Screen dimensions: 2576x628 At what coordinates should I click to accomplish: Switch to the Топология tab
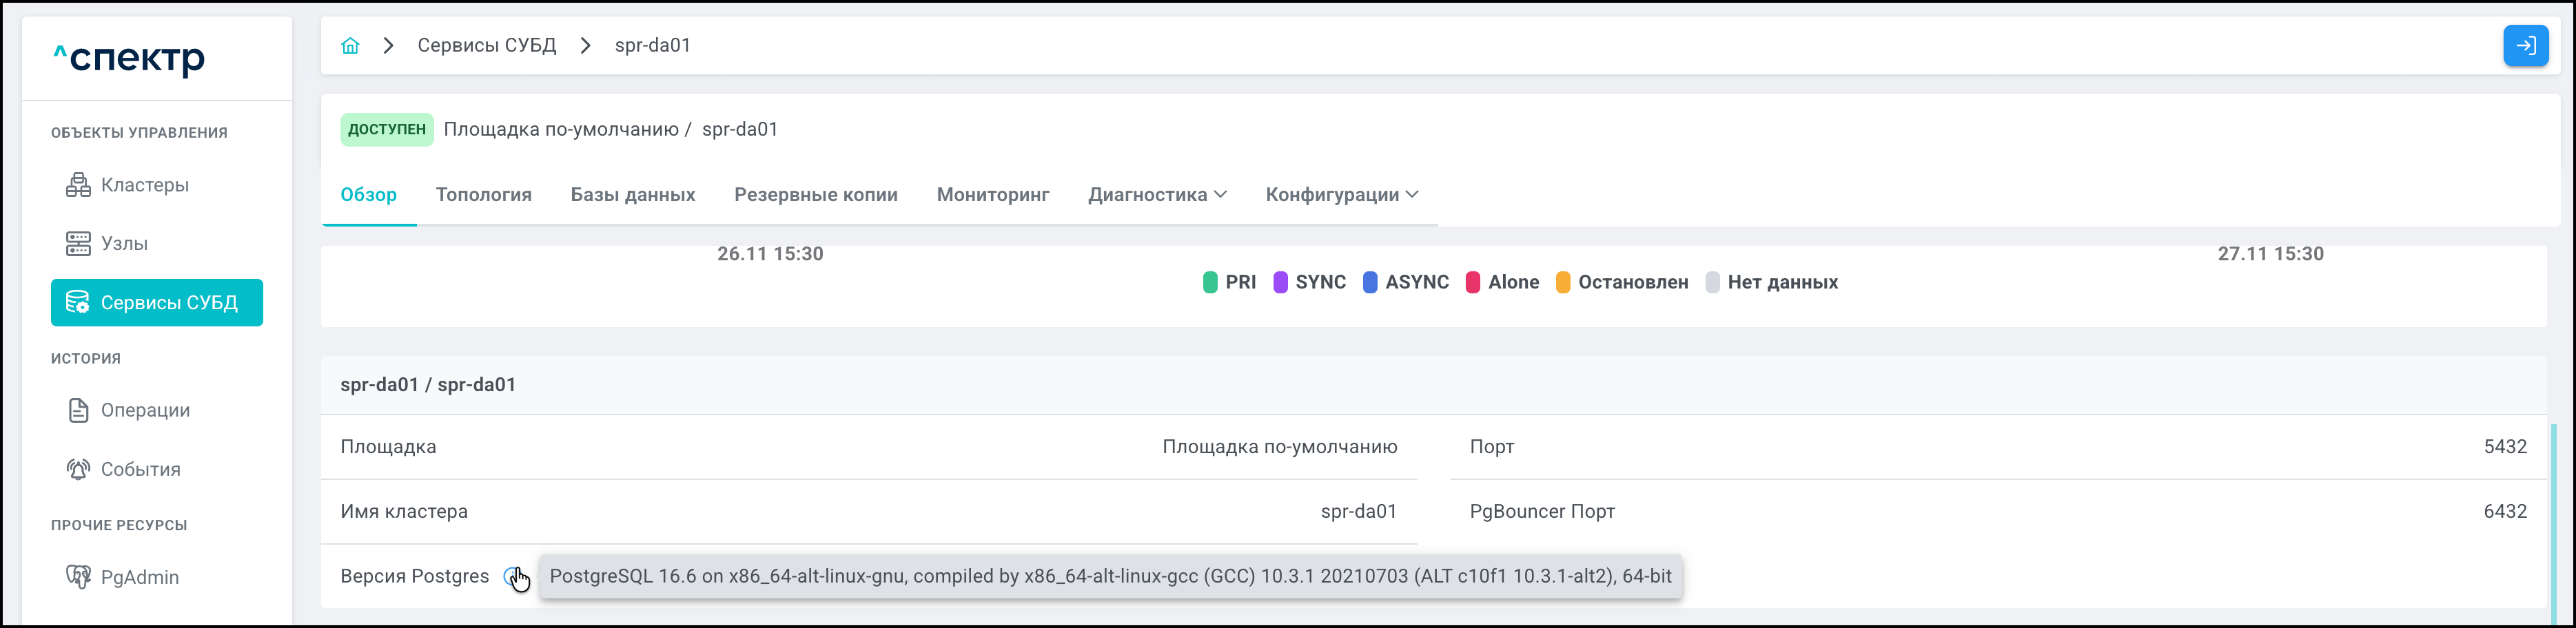[x=483, y=195]
